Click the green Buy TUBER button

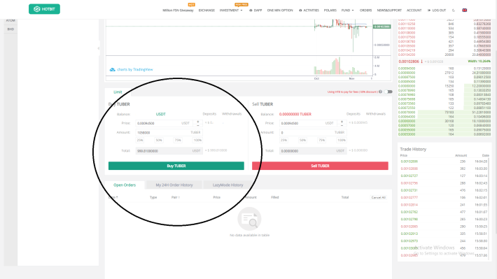(176, 166)
